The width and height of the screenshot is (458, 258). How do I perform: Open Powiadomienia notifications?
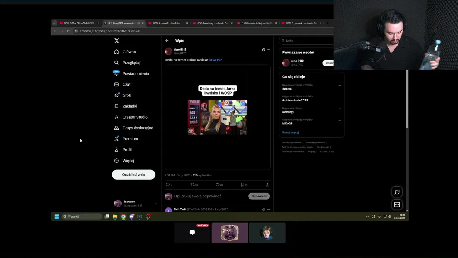[131, 73]
